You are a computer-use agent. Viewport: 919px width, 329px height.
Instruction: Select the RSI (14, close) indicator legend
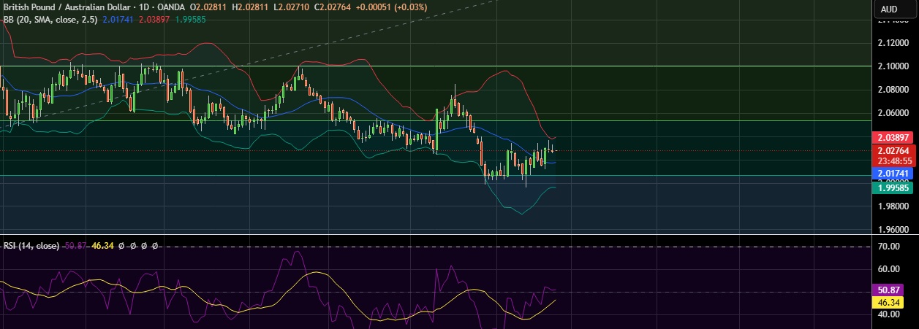pyautogui.click(x=30, y=246)
